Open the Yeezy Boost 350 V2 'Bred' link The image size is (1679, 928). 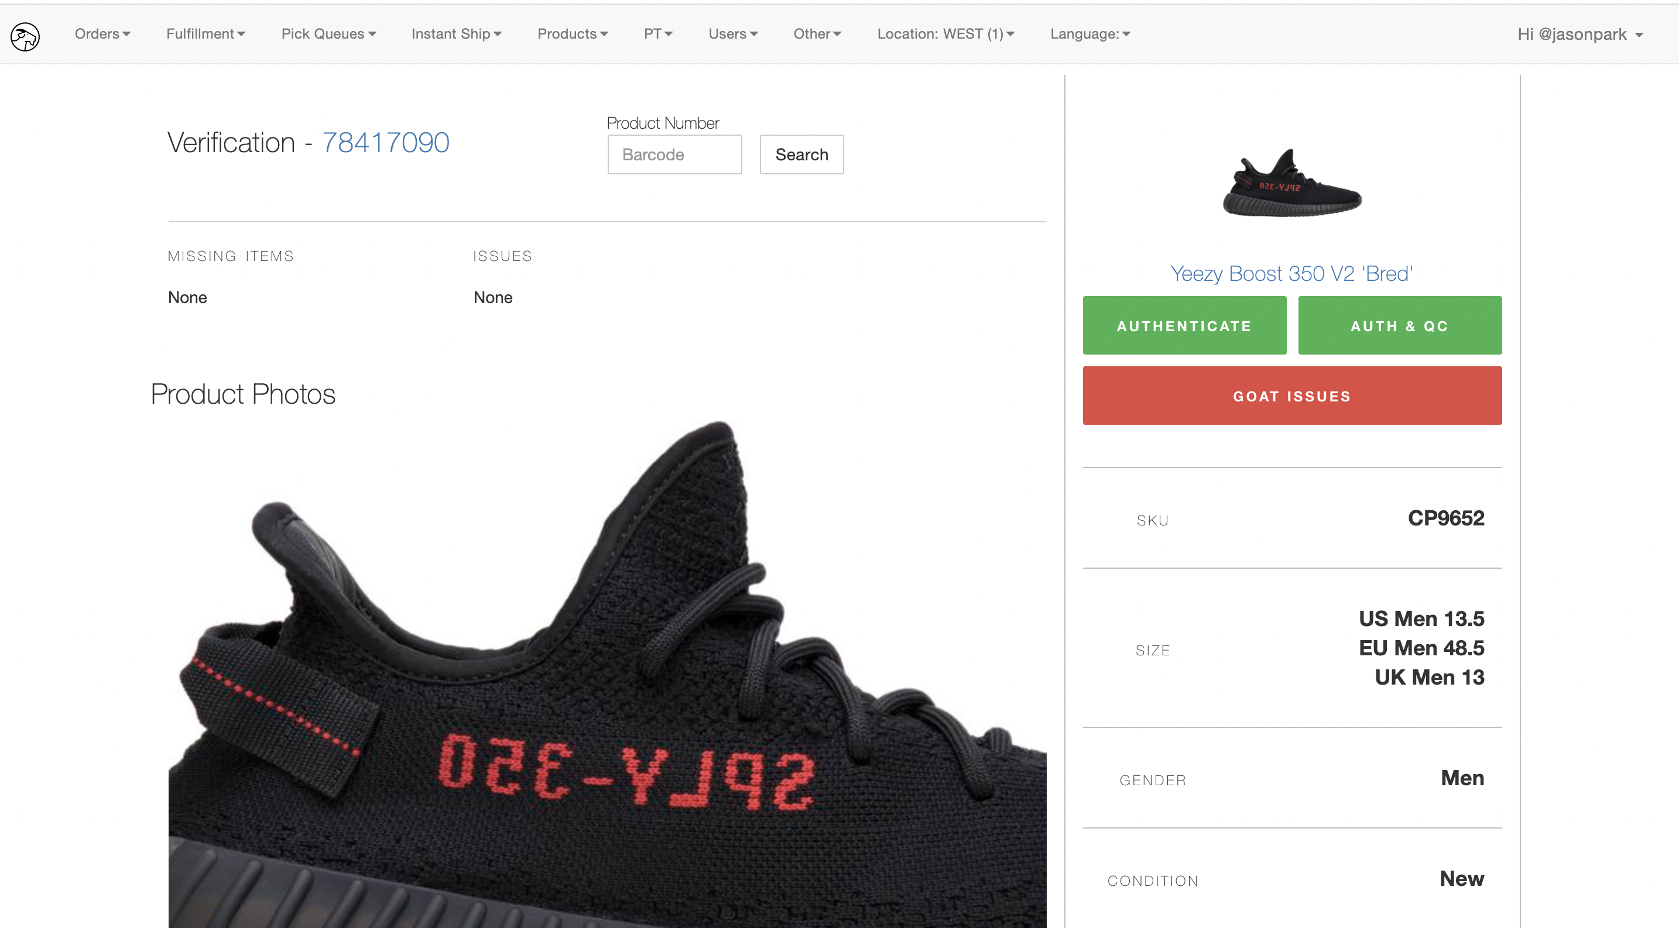point(1292,273)
